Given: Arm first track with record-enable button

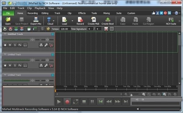Looking at the screenshot, I should (5, 45).
